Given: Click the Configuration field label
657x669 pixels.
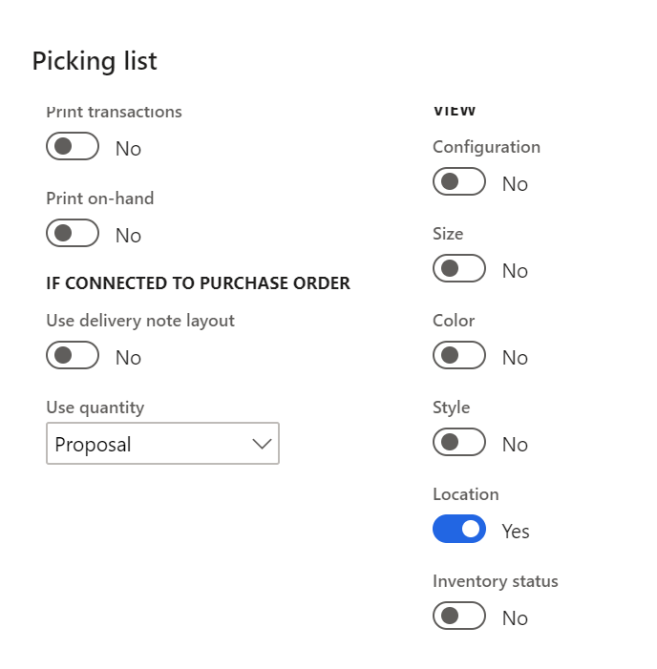Looking at the screenshot, I should pos(486,147).
